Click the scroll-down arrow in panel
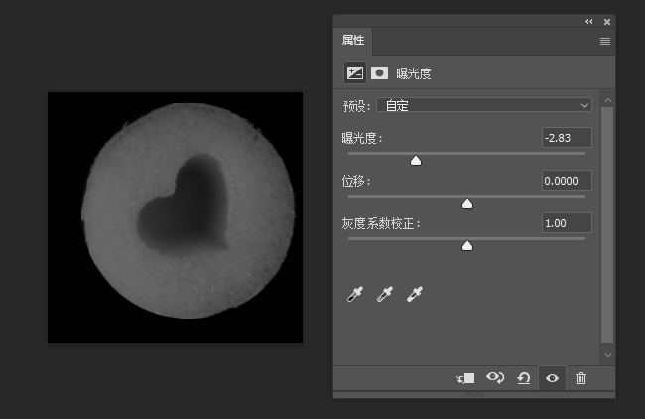Viewport: 645px width, 419px height. (608, 355)
